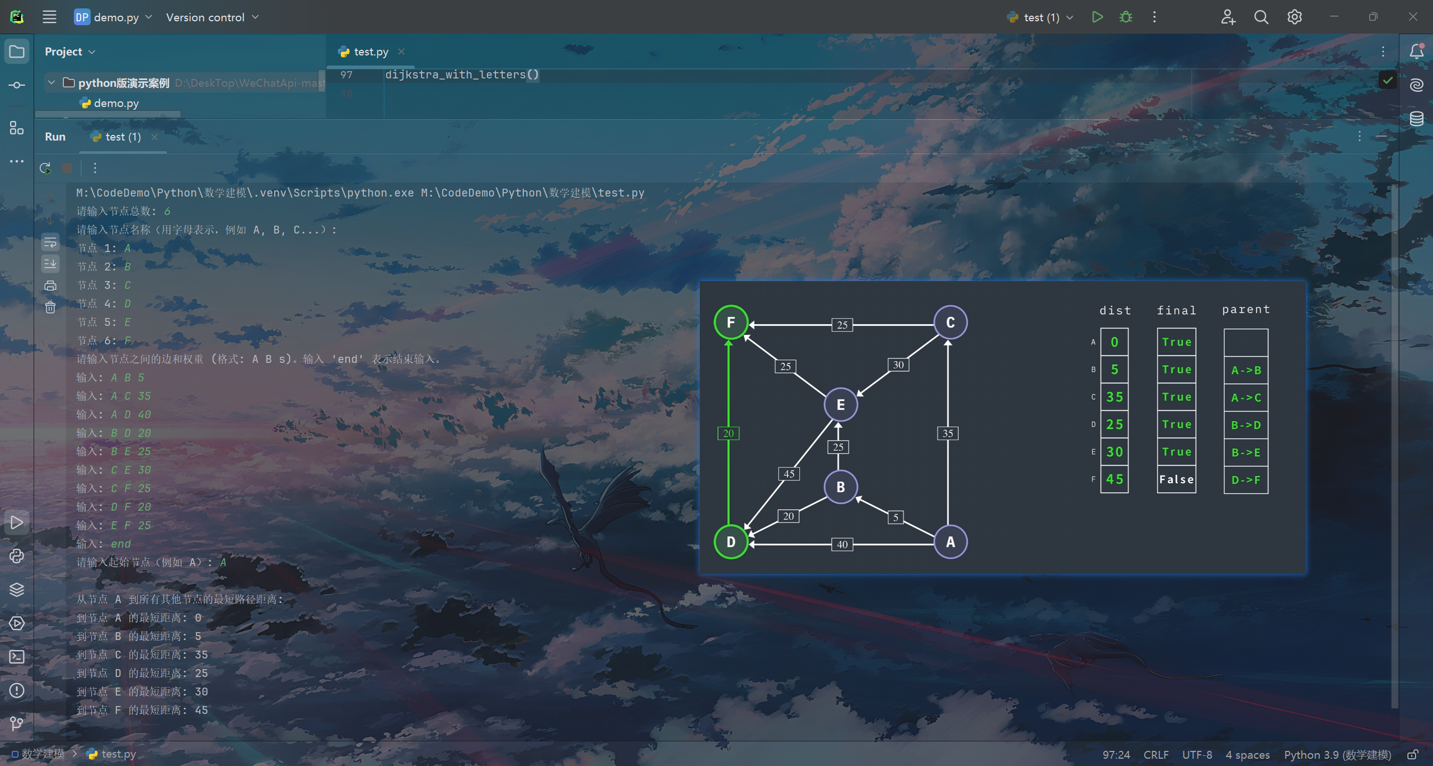Select the test (1) Run tab
The image size is (1433, 766).
[x=123, y=137]
